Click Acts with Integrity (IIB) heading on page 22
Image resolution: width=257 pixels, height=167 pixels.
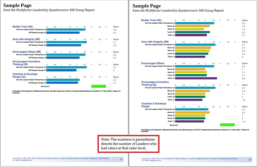[x=155, y=42]
